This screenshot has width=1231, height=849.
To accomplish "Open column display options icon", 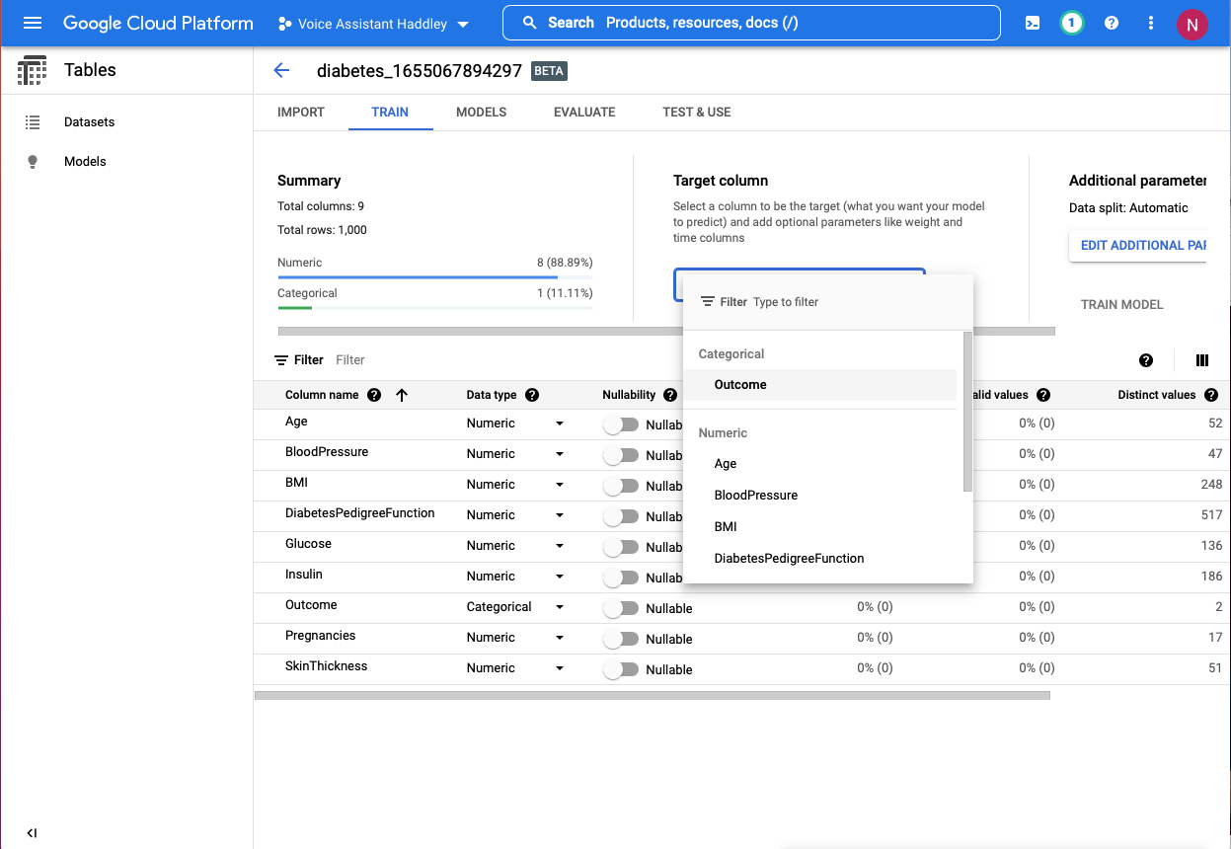I will 1201,360.
